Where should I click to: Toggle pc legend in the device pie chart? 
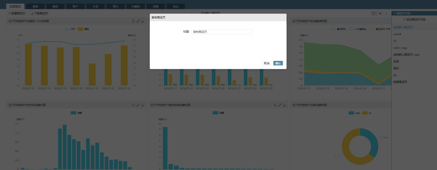click(367, 113)
